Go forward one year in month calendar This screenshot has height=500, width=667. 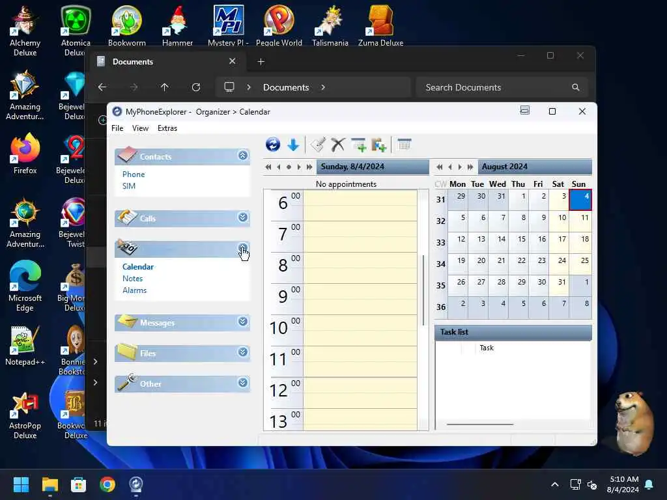click(x=470, y=167)
